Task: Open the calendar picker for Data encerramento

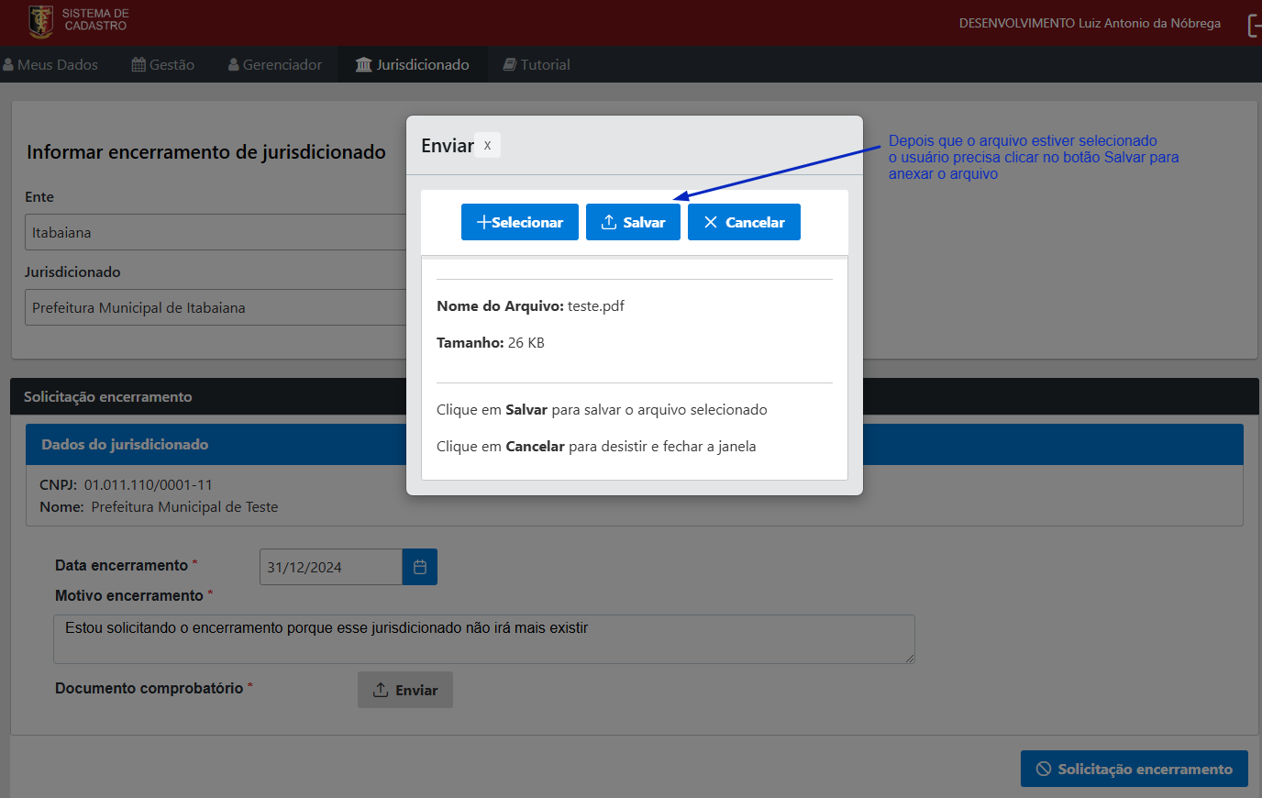Action: click(420, 567)
